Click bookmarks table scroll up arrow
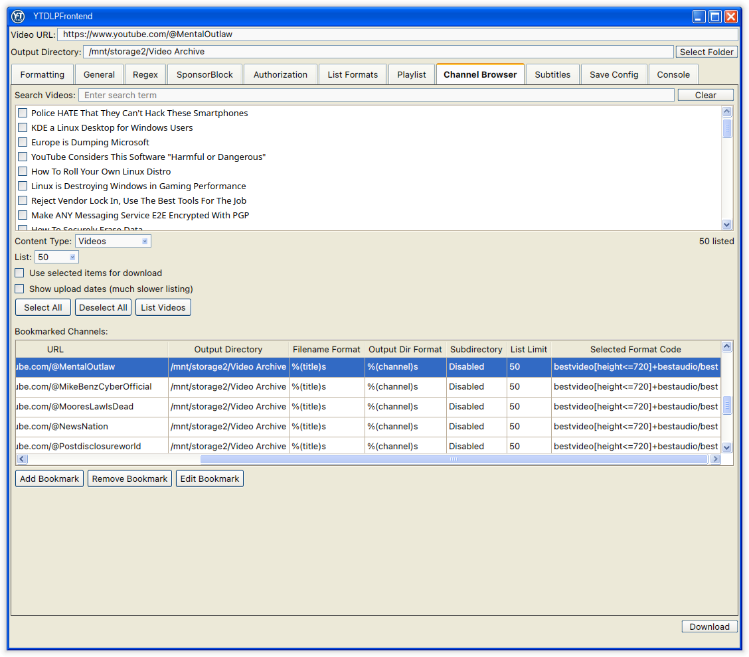Screen dimensions: 749x657 (726, 346)
